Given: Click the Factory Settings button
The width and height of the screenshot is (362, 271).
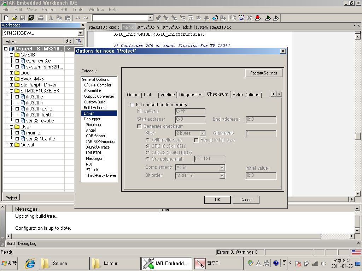Looking at the screenshot, I should 264,73.
